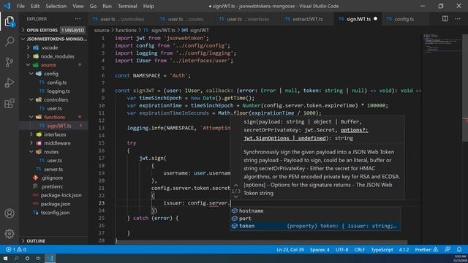Open the Cortana taskbar icon

(x=27, y=258)
